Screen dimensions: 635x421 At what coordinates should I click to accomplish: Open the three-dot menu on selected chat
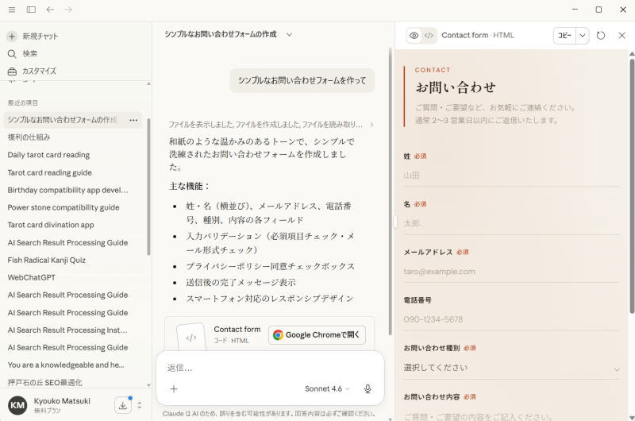click(x=133, y=120)
